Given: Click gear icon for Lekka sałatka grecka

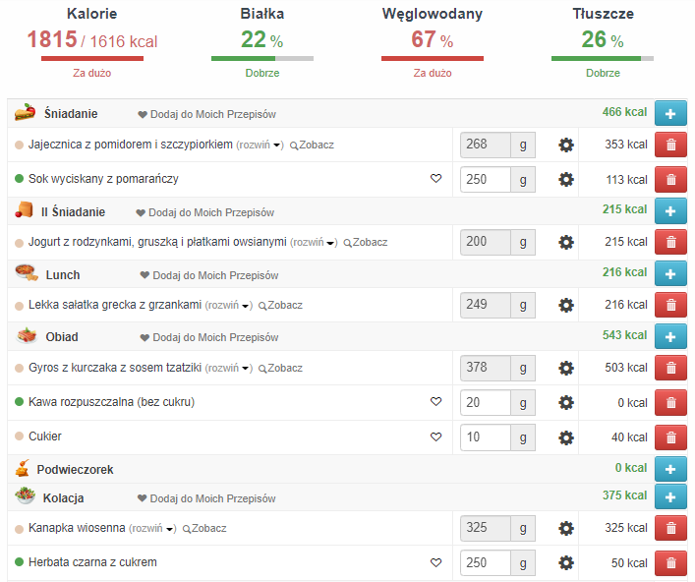Looking at the screenshot, I should [566, 306].
